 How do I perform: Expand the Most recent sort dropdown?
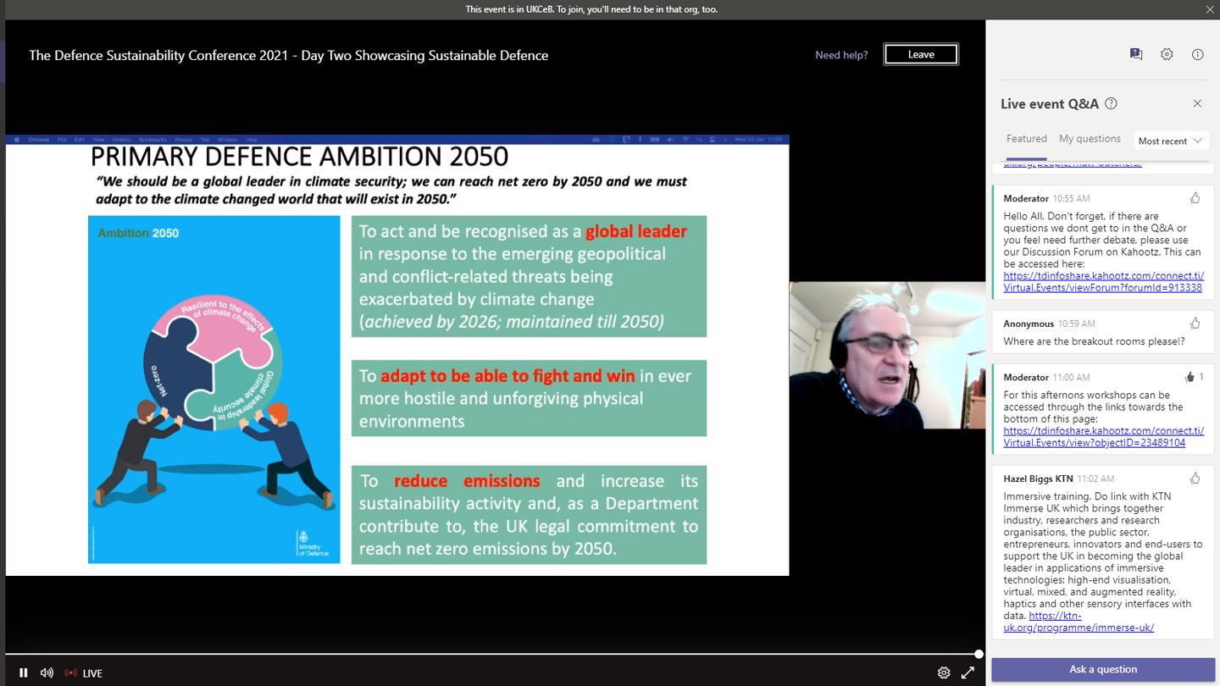coord(1170,141)
